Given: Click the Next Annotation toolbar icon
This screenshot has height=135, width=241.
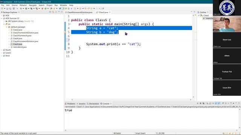Looking at the screenshot, I should coord(75,9).
